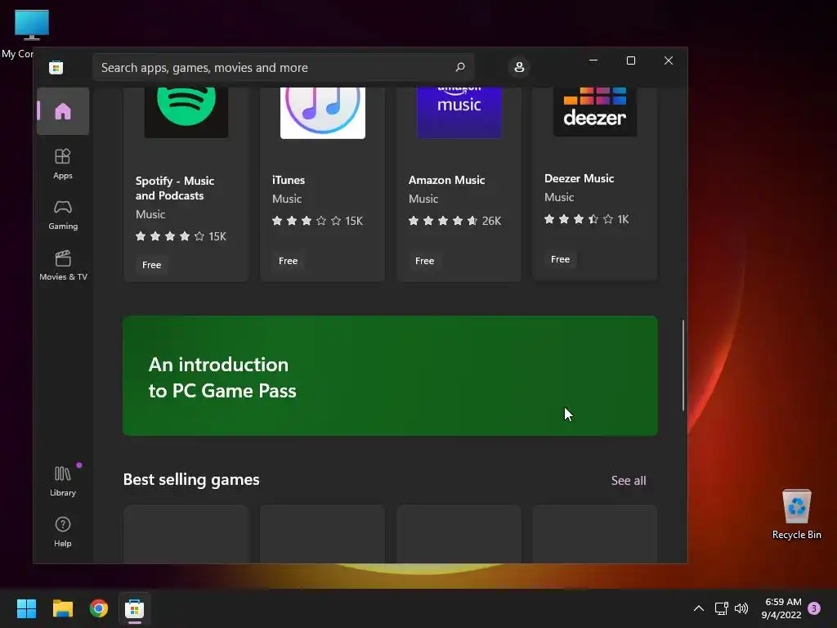
Task: Click the Deezer app logo
Action: (595, 111)
